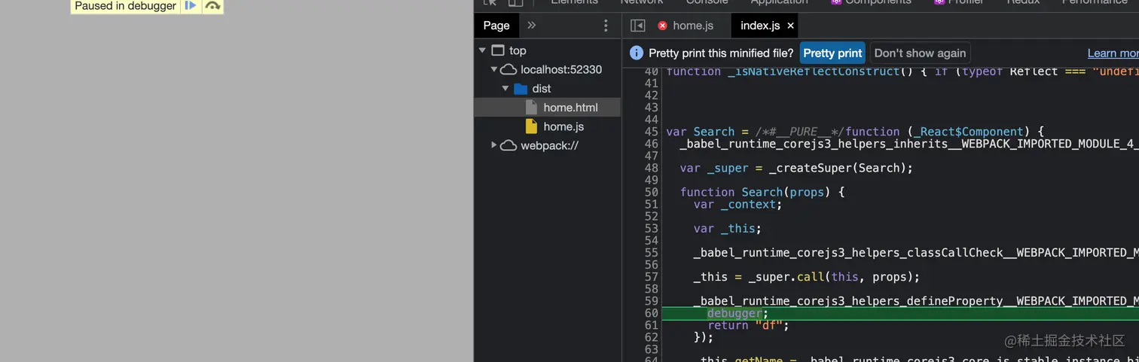Expand the webpack:// node arrow
This screenshot has height=362, width=1139.
(x=494, y=145)
